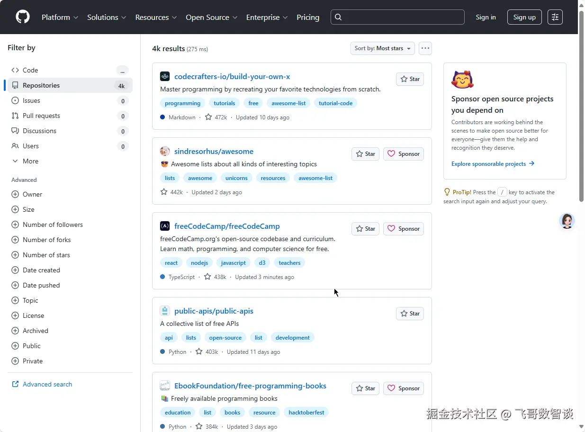Star the public-apis/public-apis repository
This screenshot has width=585, height=432.
pos(409,313)
